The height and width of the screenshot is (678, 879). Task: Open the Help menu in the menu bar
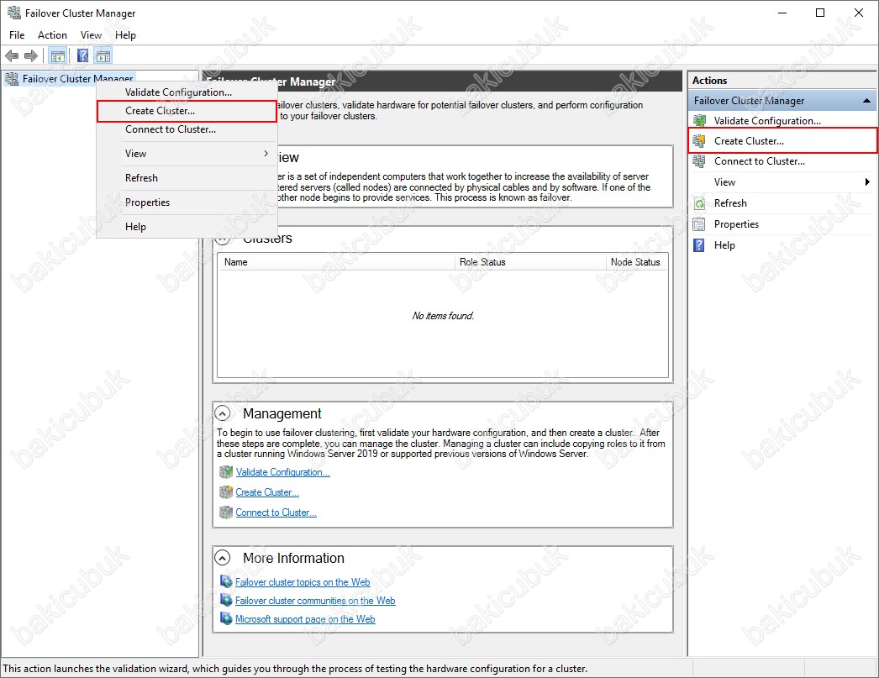coord(125,34)
